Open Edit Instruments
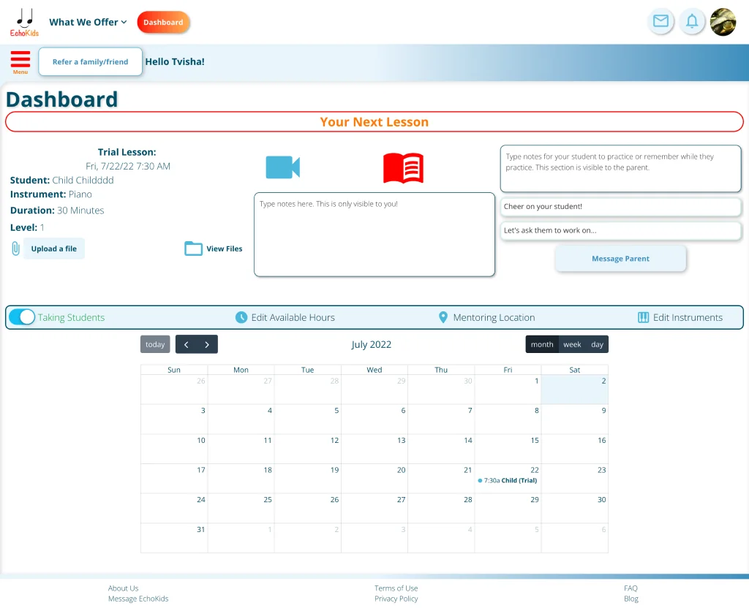 pos(688,317)
